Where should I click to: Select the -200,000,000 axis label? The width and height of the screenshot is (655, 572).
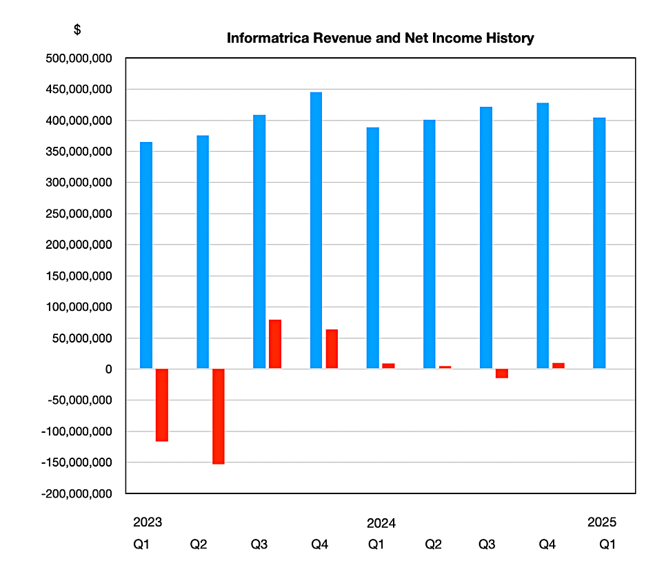tap(77, 493)
